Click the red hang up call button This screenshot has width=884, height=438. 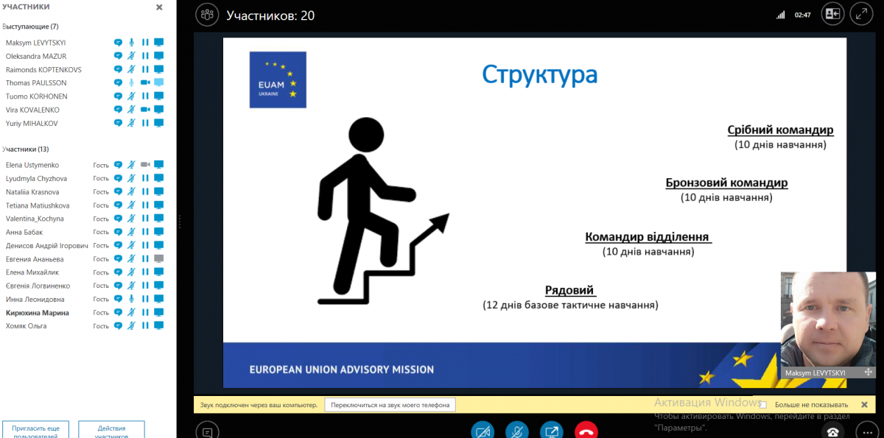tap(586, 431)
